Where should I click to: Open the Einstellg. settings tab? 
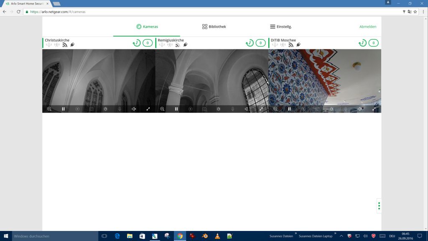coord(280,27)
